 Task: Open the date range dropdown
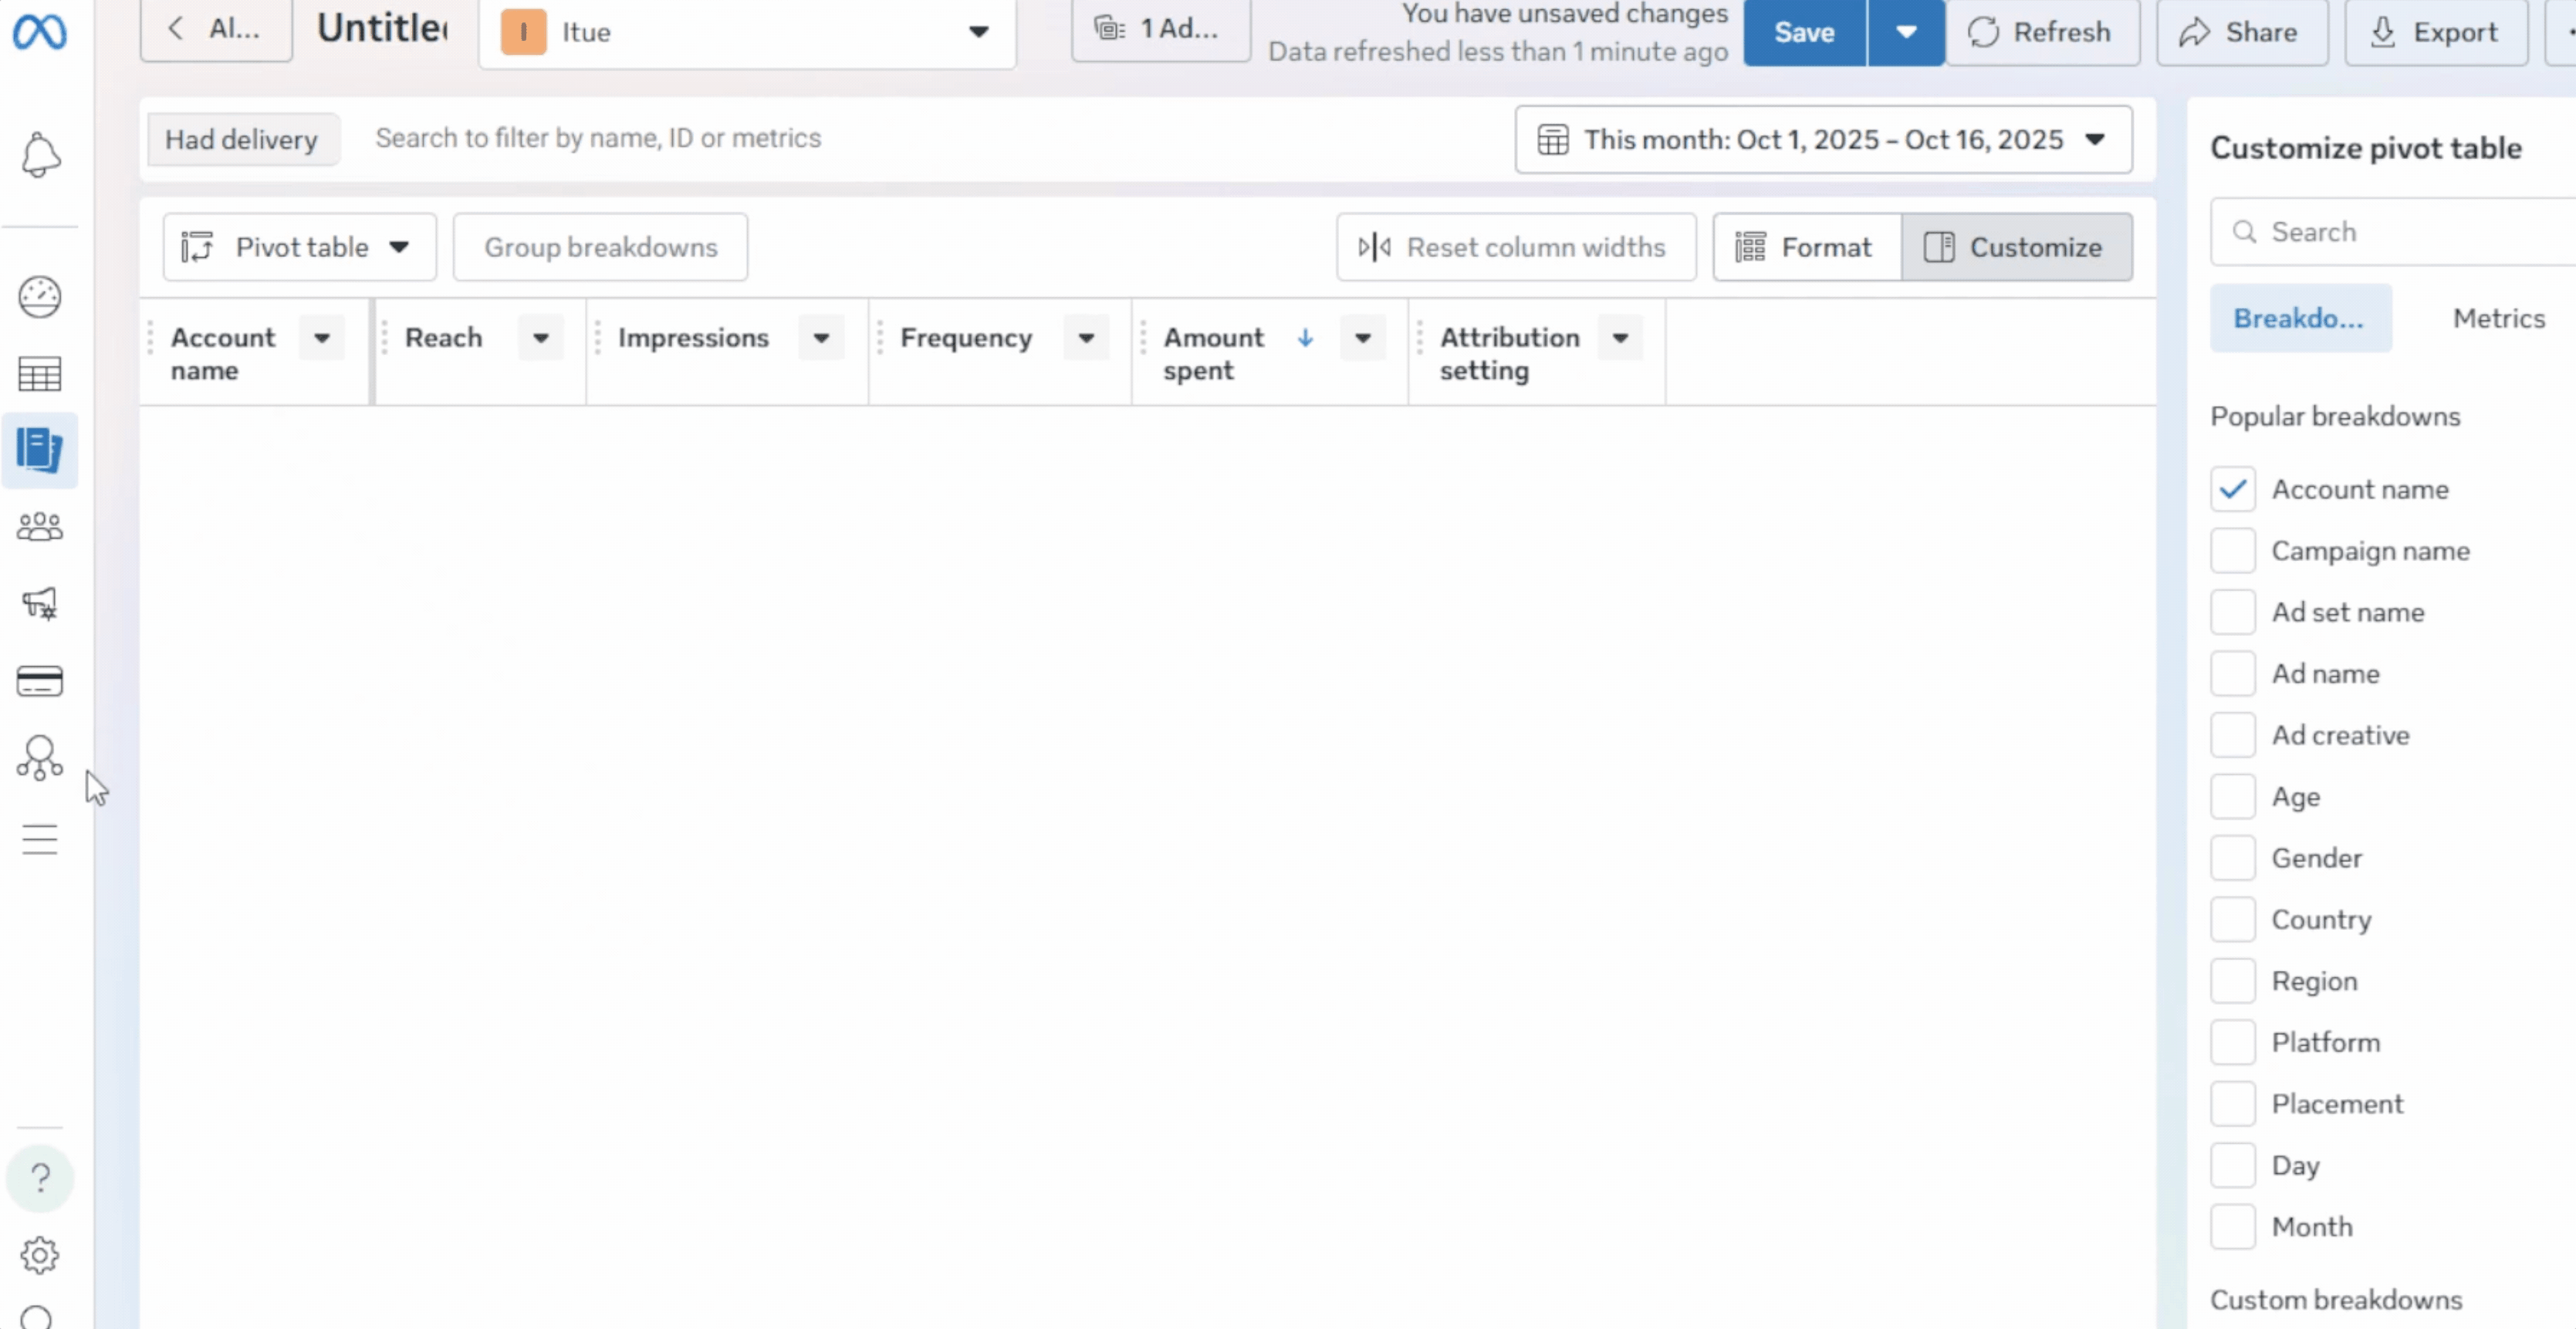tap(1822, 140)
